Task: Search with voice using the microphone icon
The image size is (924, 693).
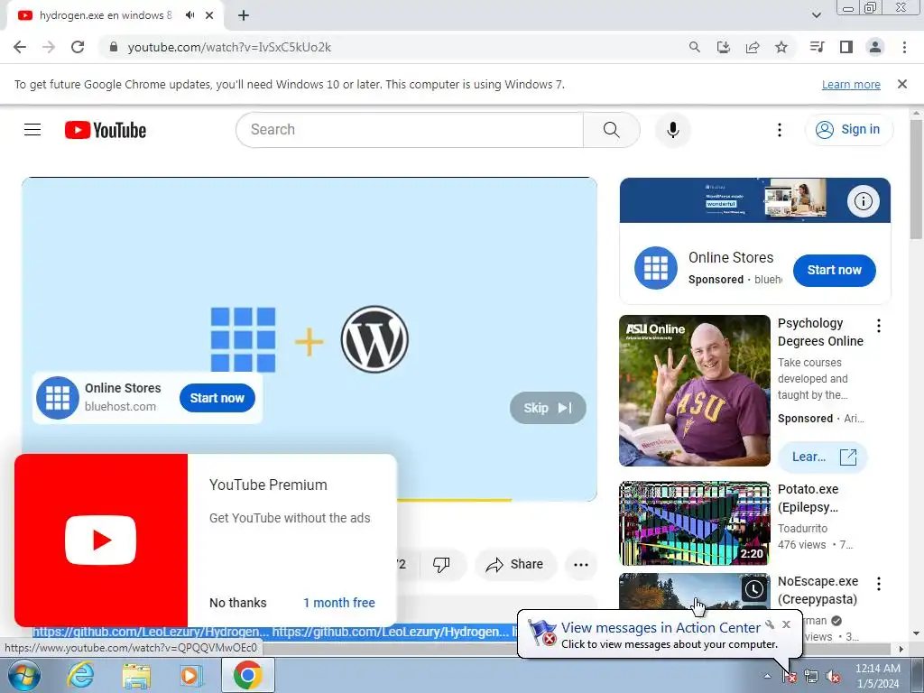Action: (x=672, y=130)
